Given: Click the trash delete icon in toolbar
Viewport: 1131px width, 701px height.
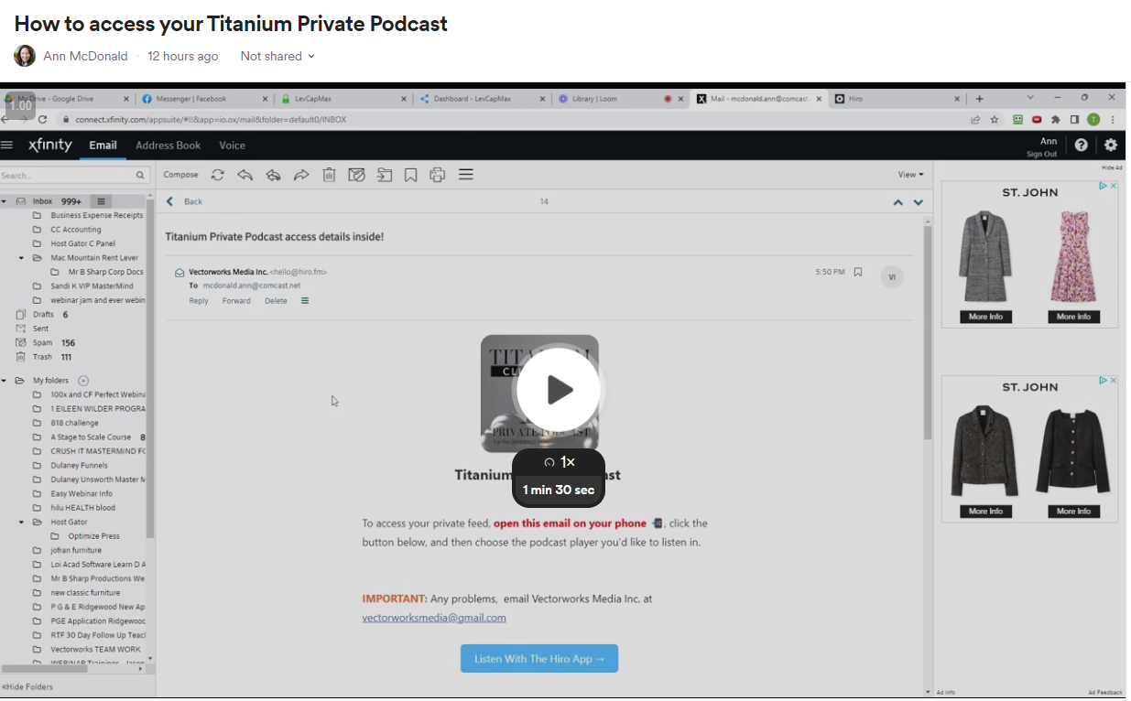Looking at the screenshot, I should [x=329, y=174].
